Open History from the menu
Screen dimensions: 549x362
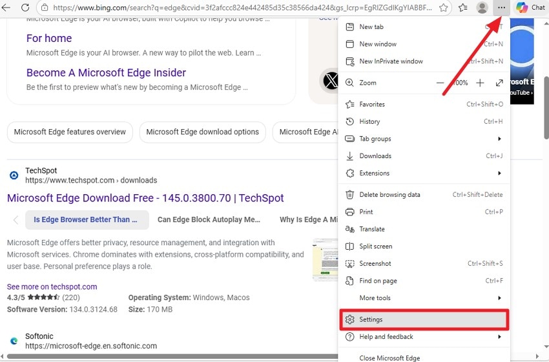pos(424,121)
